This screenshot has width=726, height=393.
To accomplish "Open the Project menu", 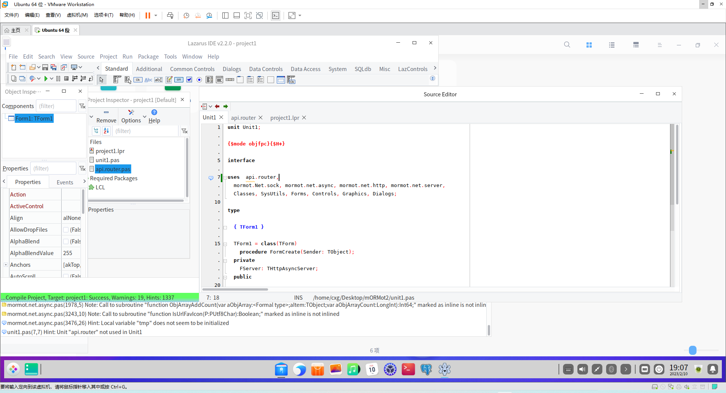I will [x=109, y=56].
